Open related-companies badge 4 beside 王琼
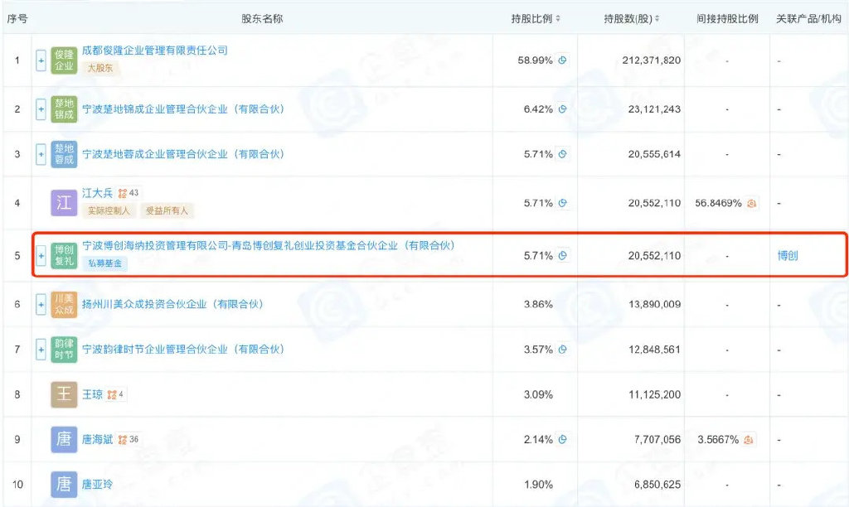Image resolution: width=849 pixels, height=507 pixels. coord(115,394)
